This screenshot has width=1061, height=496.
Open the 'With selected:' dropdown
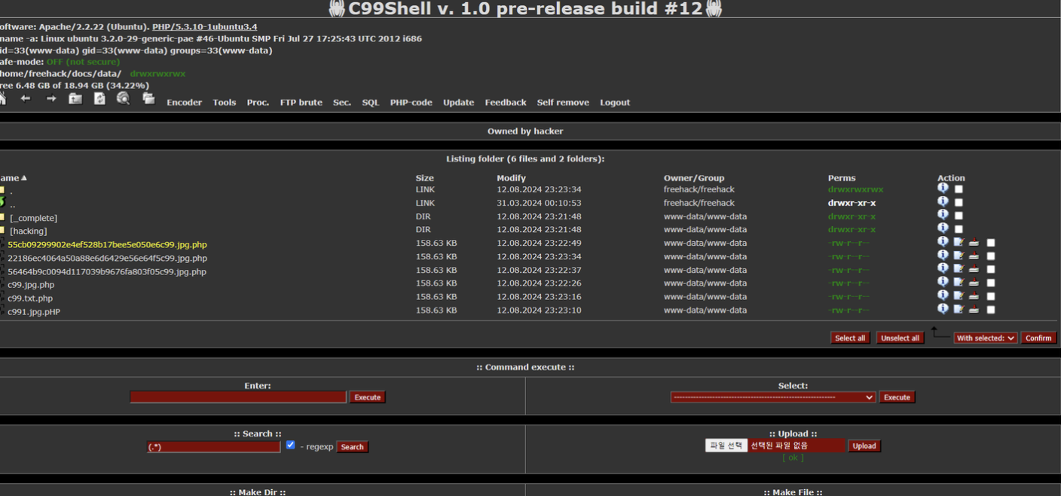coord(985,338)
